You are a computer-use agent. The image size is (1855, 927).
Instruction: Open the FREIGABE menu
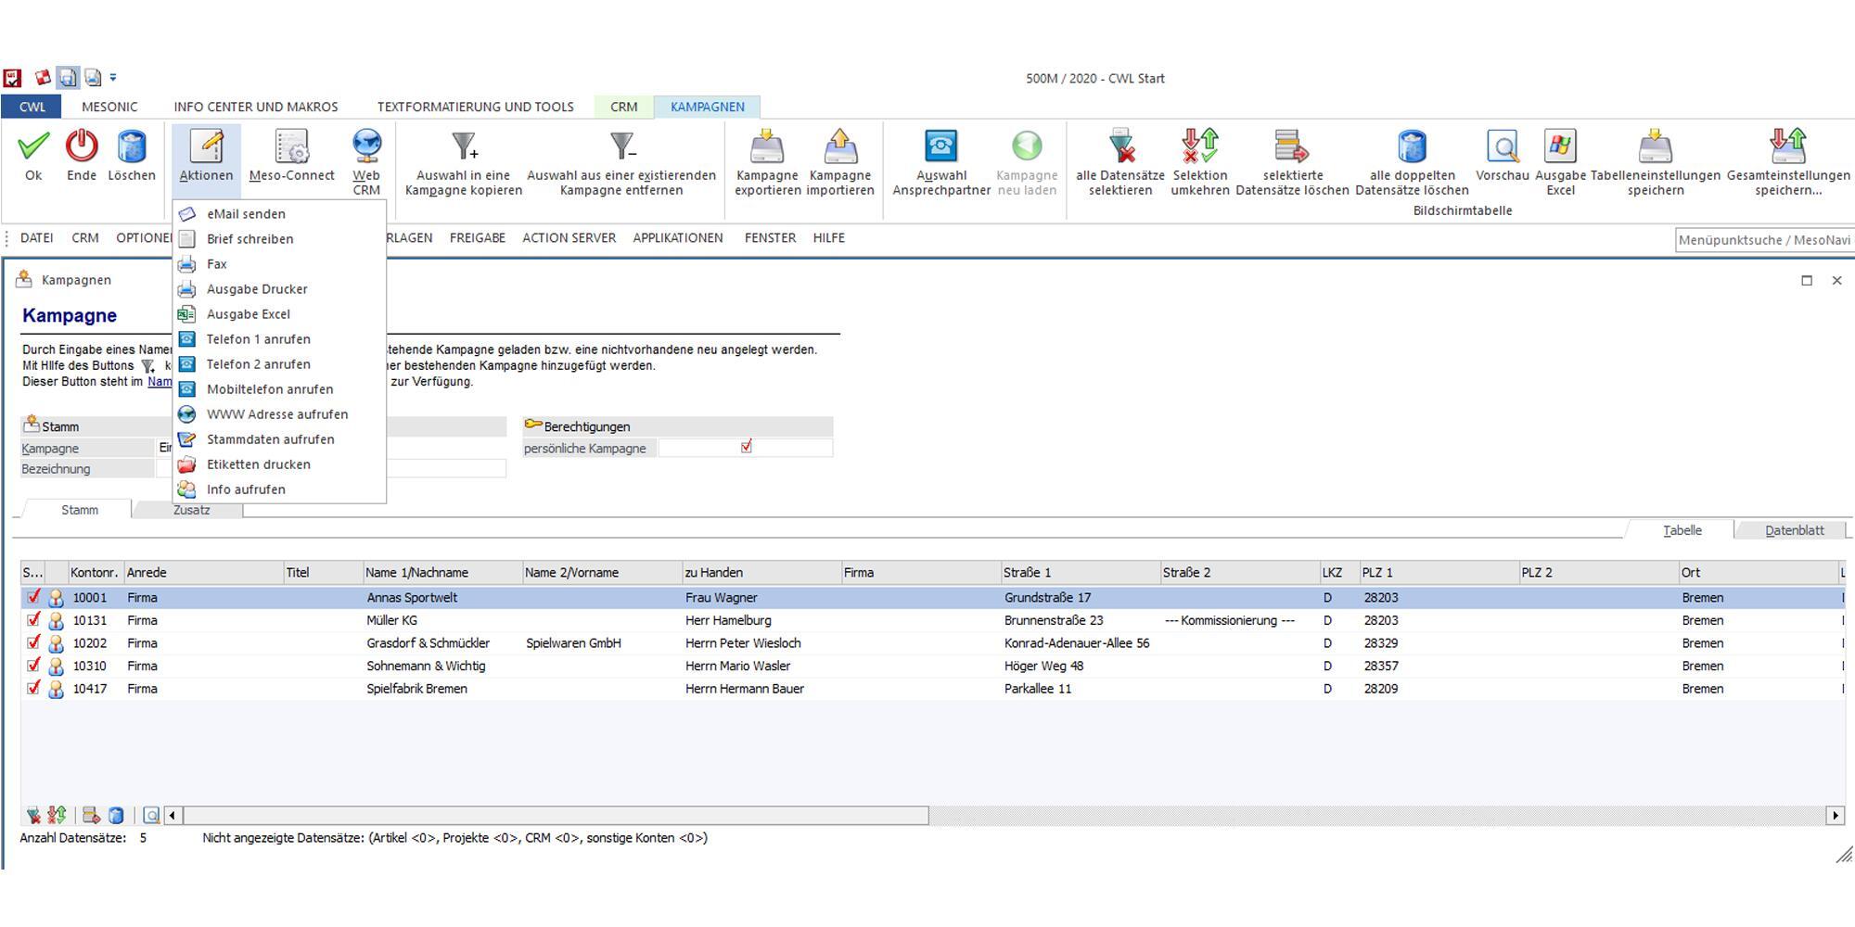pos(478,238)
